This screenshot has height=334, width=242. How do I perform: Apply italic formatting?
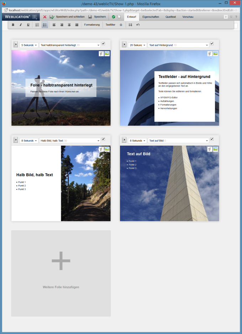click(21, 25)
